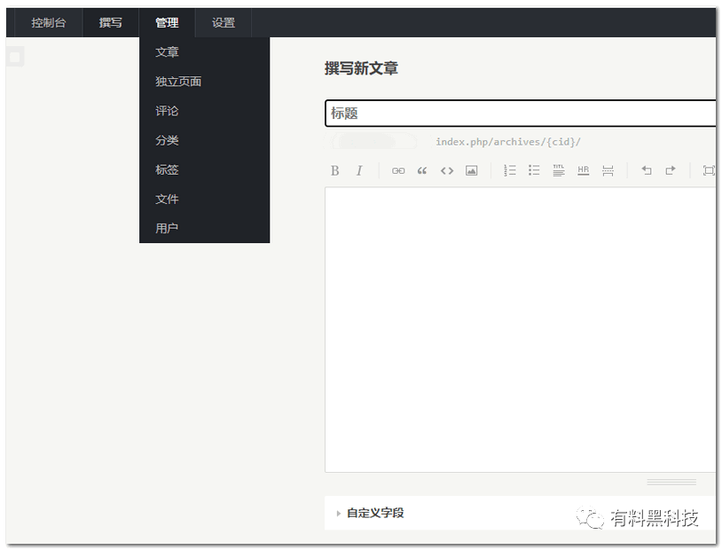Select 文章 from the 管理 dropdown menu

168,51
